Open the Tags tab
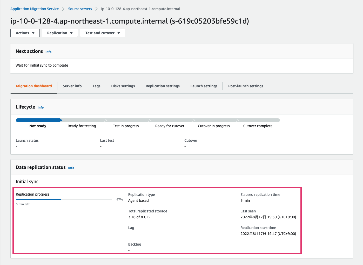Viewport: 363px width, 265px height. point(96,86)
